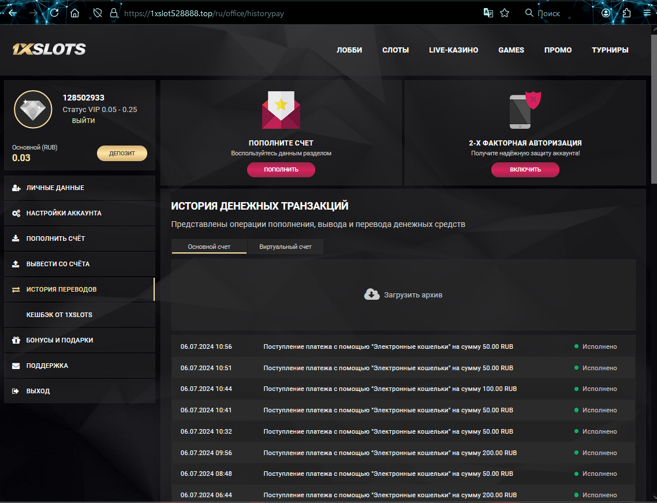657x503 pixels.
Task: Click the diamond VIP status avatar
Action: [x=33, y=109]
